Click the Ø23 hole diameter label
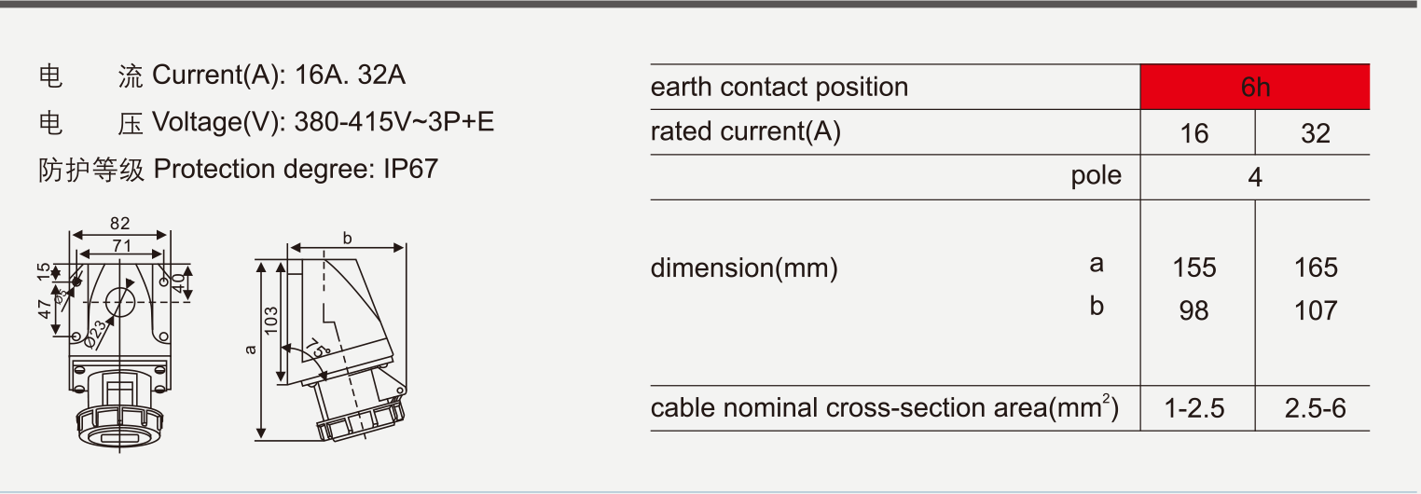 (97, 330)
